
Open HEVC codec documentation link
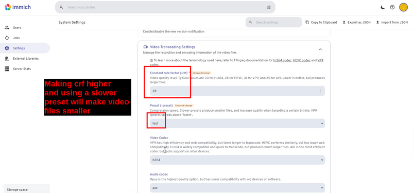point(302,60)
